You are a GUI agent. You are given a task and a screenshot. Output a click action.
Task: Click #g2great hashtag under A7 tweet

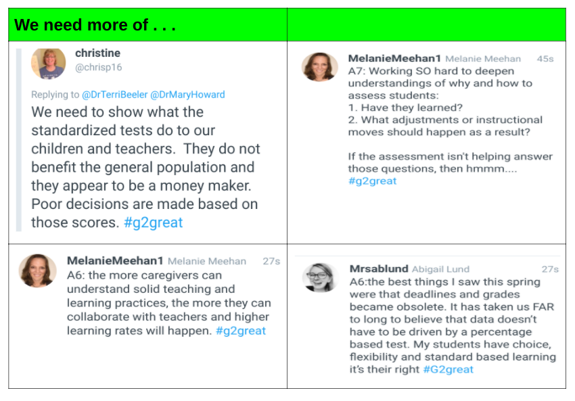(372, 181)
